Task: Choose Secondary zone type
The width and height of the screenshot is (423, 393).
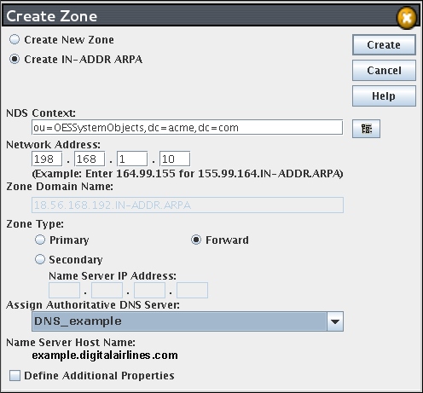Action: pyautogui.click(x=40, y=259)
